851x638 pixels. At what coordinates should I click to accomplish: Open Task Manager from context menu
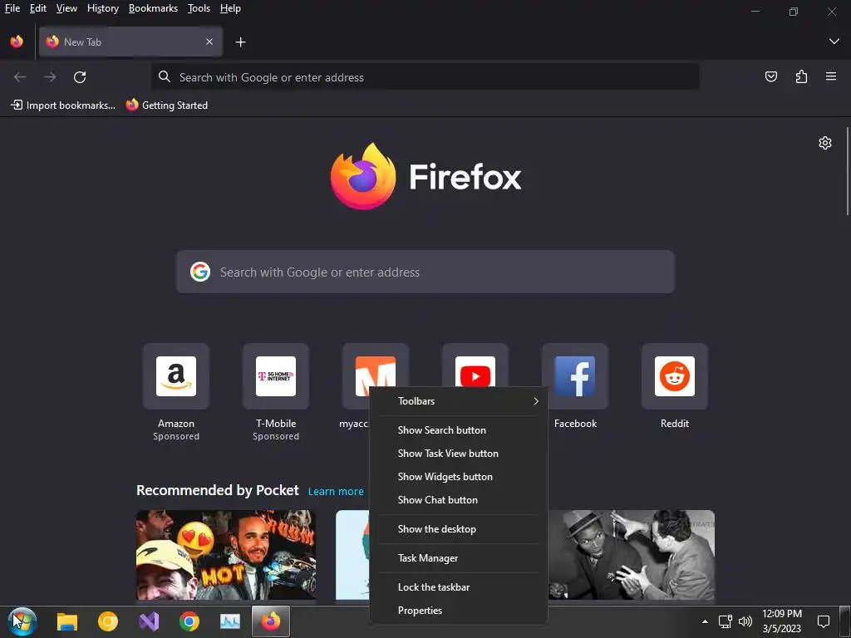tap(459, 558)
